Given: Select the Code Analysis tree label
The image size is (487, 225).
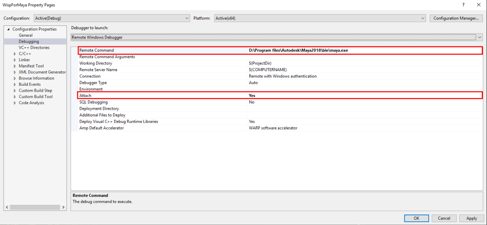Looking at the screenshot, I should coord(31,103).
